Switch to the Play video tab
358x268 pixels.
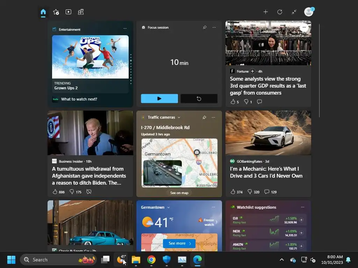click(69, 12)
